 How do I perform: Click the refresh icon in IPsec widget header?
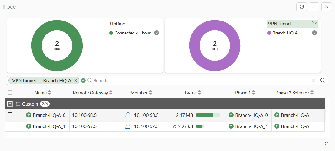click(x=302, y=7)
